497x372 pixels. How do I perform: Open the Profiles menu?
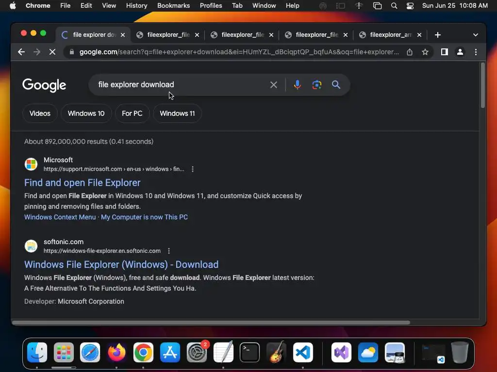point(211,6)
